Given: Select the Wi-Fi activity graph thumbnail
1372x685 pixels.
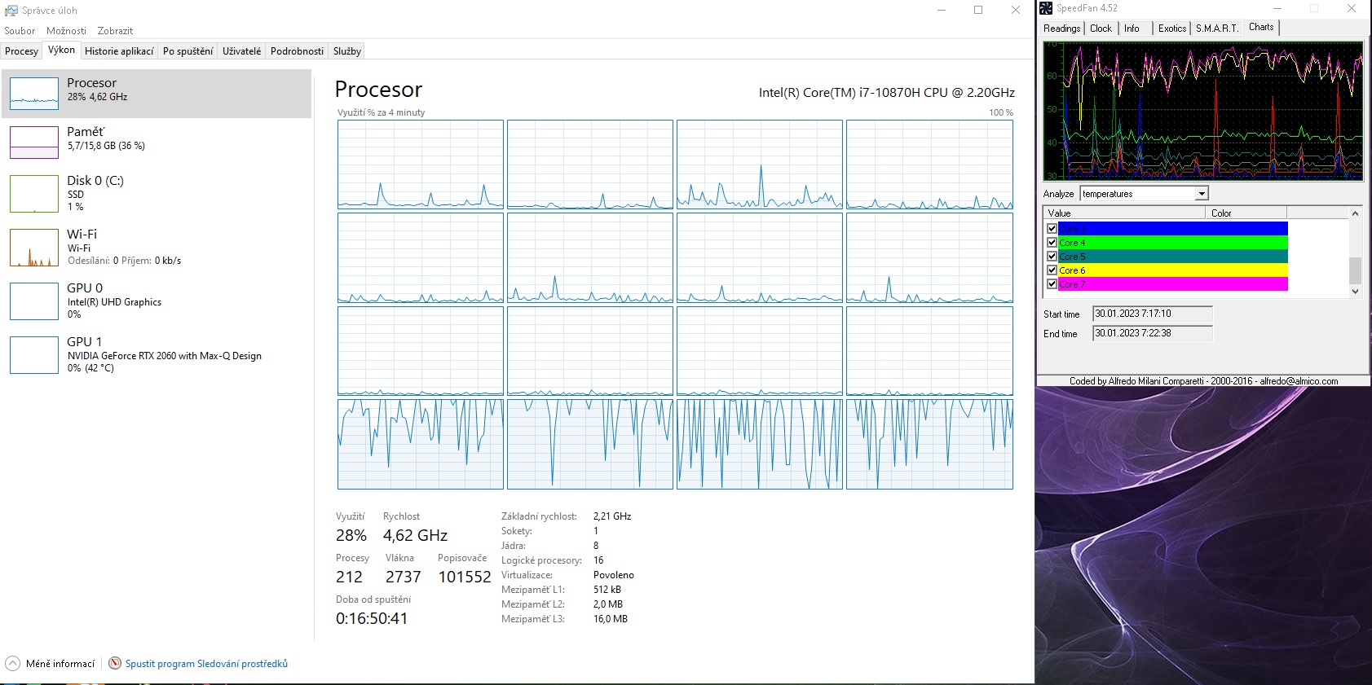Looking at the screenshot, I should [34, 248].
